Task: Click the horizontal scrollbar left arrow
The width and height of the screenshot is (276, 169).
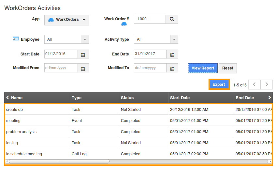Action: [7, 161]
